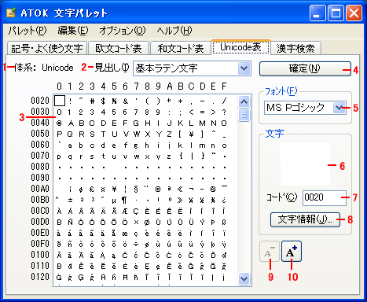
Task: Select the ¶ character in row 00B0
Action: (x=125, y=200)
